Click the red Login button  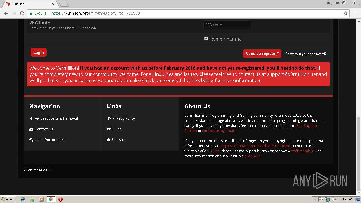39,52
